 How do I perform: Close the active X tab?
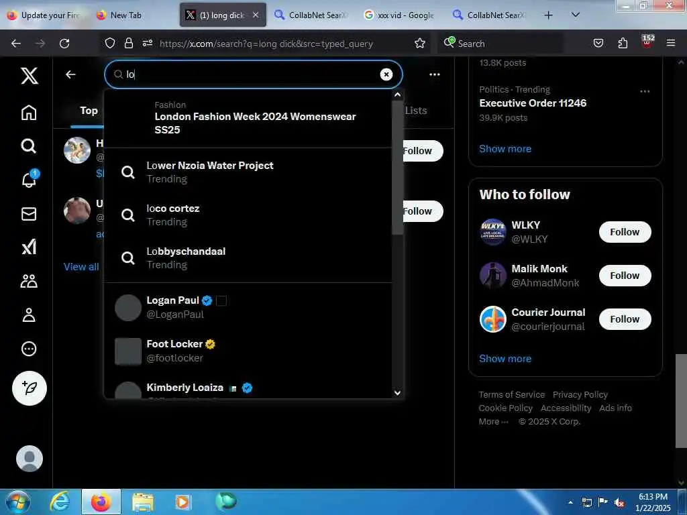pos(256,15)
